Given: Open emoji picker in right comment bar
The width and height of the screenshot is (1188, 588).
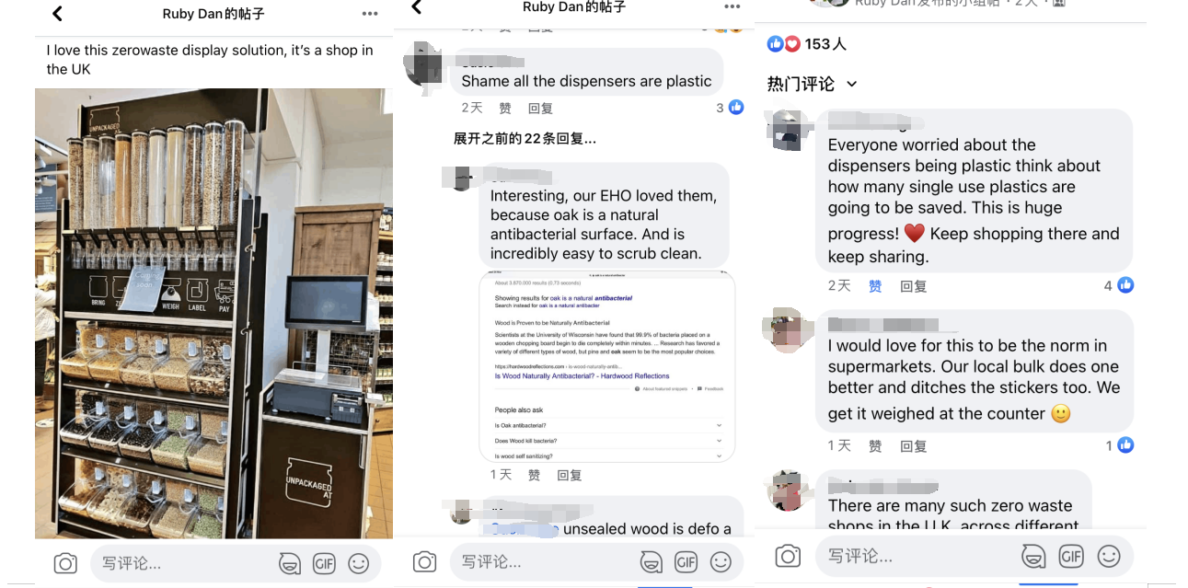Looking at the screenshot, I should pos(1109,556).
